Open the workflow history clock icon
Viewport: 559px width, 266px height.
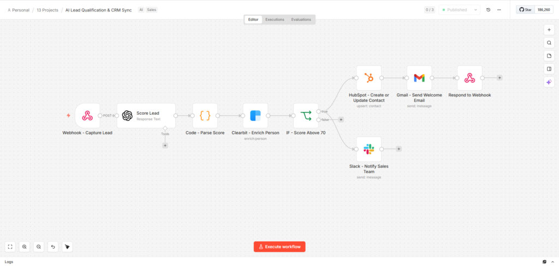[x=489, y=10]
